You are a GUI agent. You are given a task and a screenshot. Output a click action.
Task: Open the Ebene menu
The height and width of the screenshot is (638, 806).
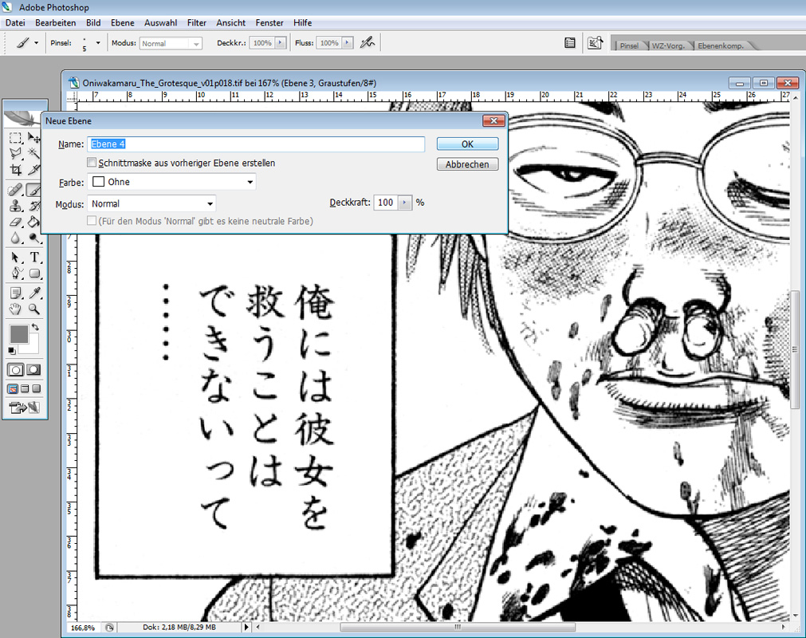coord(122,22)
